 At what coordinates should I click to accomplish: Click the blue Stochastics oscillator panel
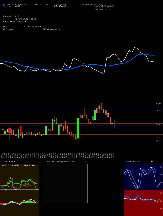coord(143,177)
